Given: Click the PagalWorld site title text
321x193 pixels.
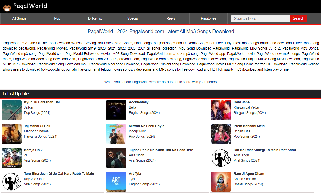Looking at the screenshot, I should (x=30, y=6).
